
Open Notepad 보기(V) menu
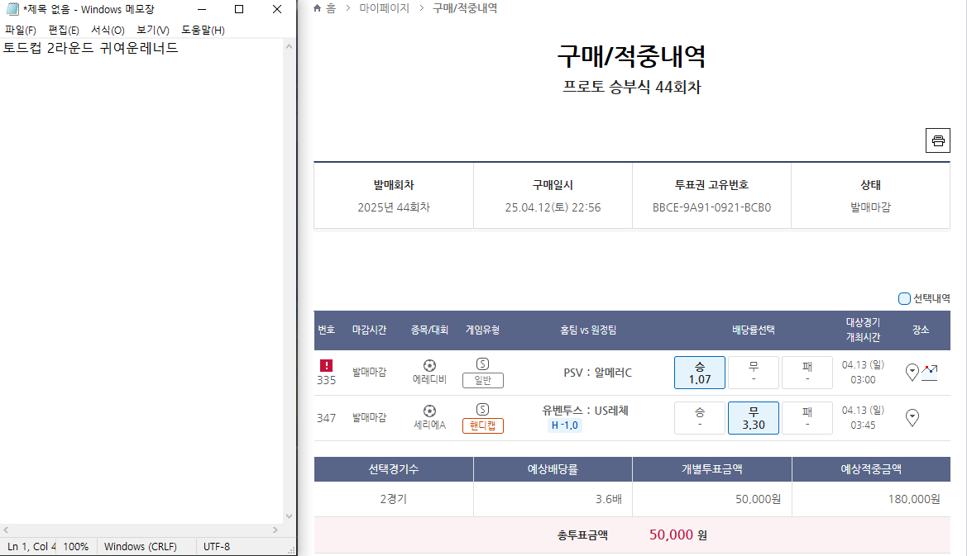click(153, 31)
